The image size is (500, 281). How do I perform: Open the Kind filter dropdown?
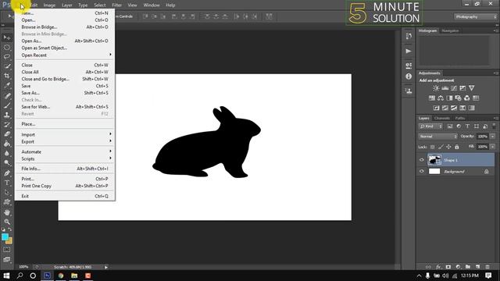click(430, 126)
